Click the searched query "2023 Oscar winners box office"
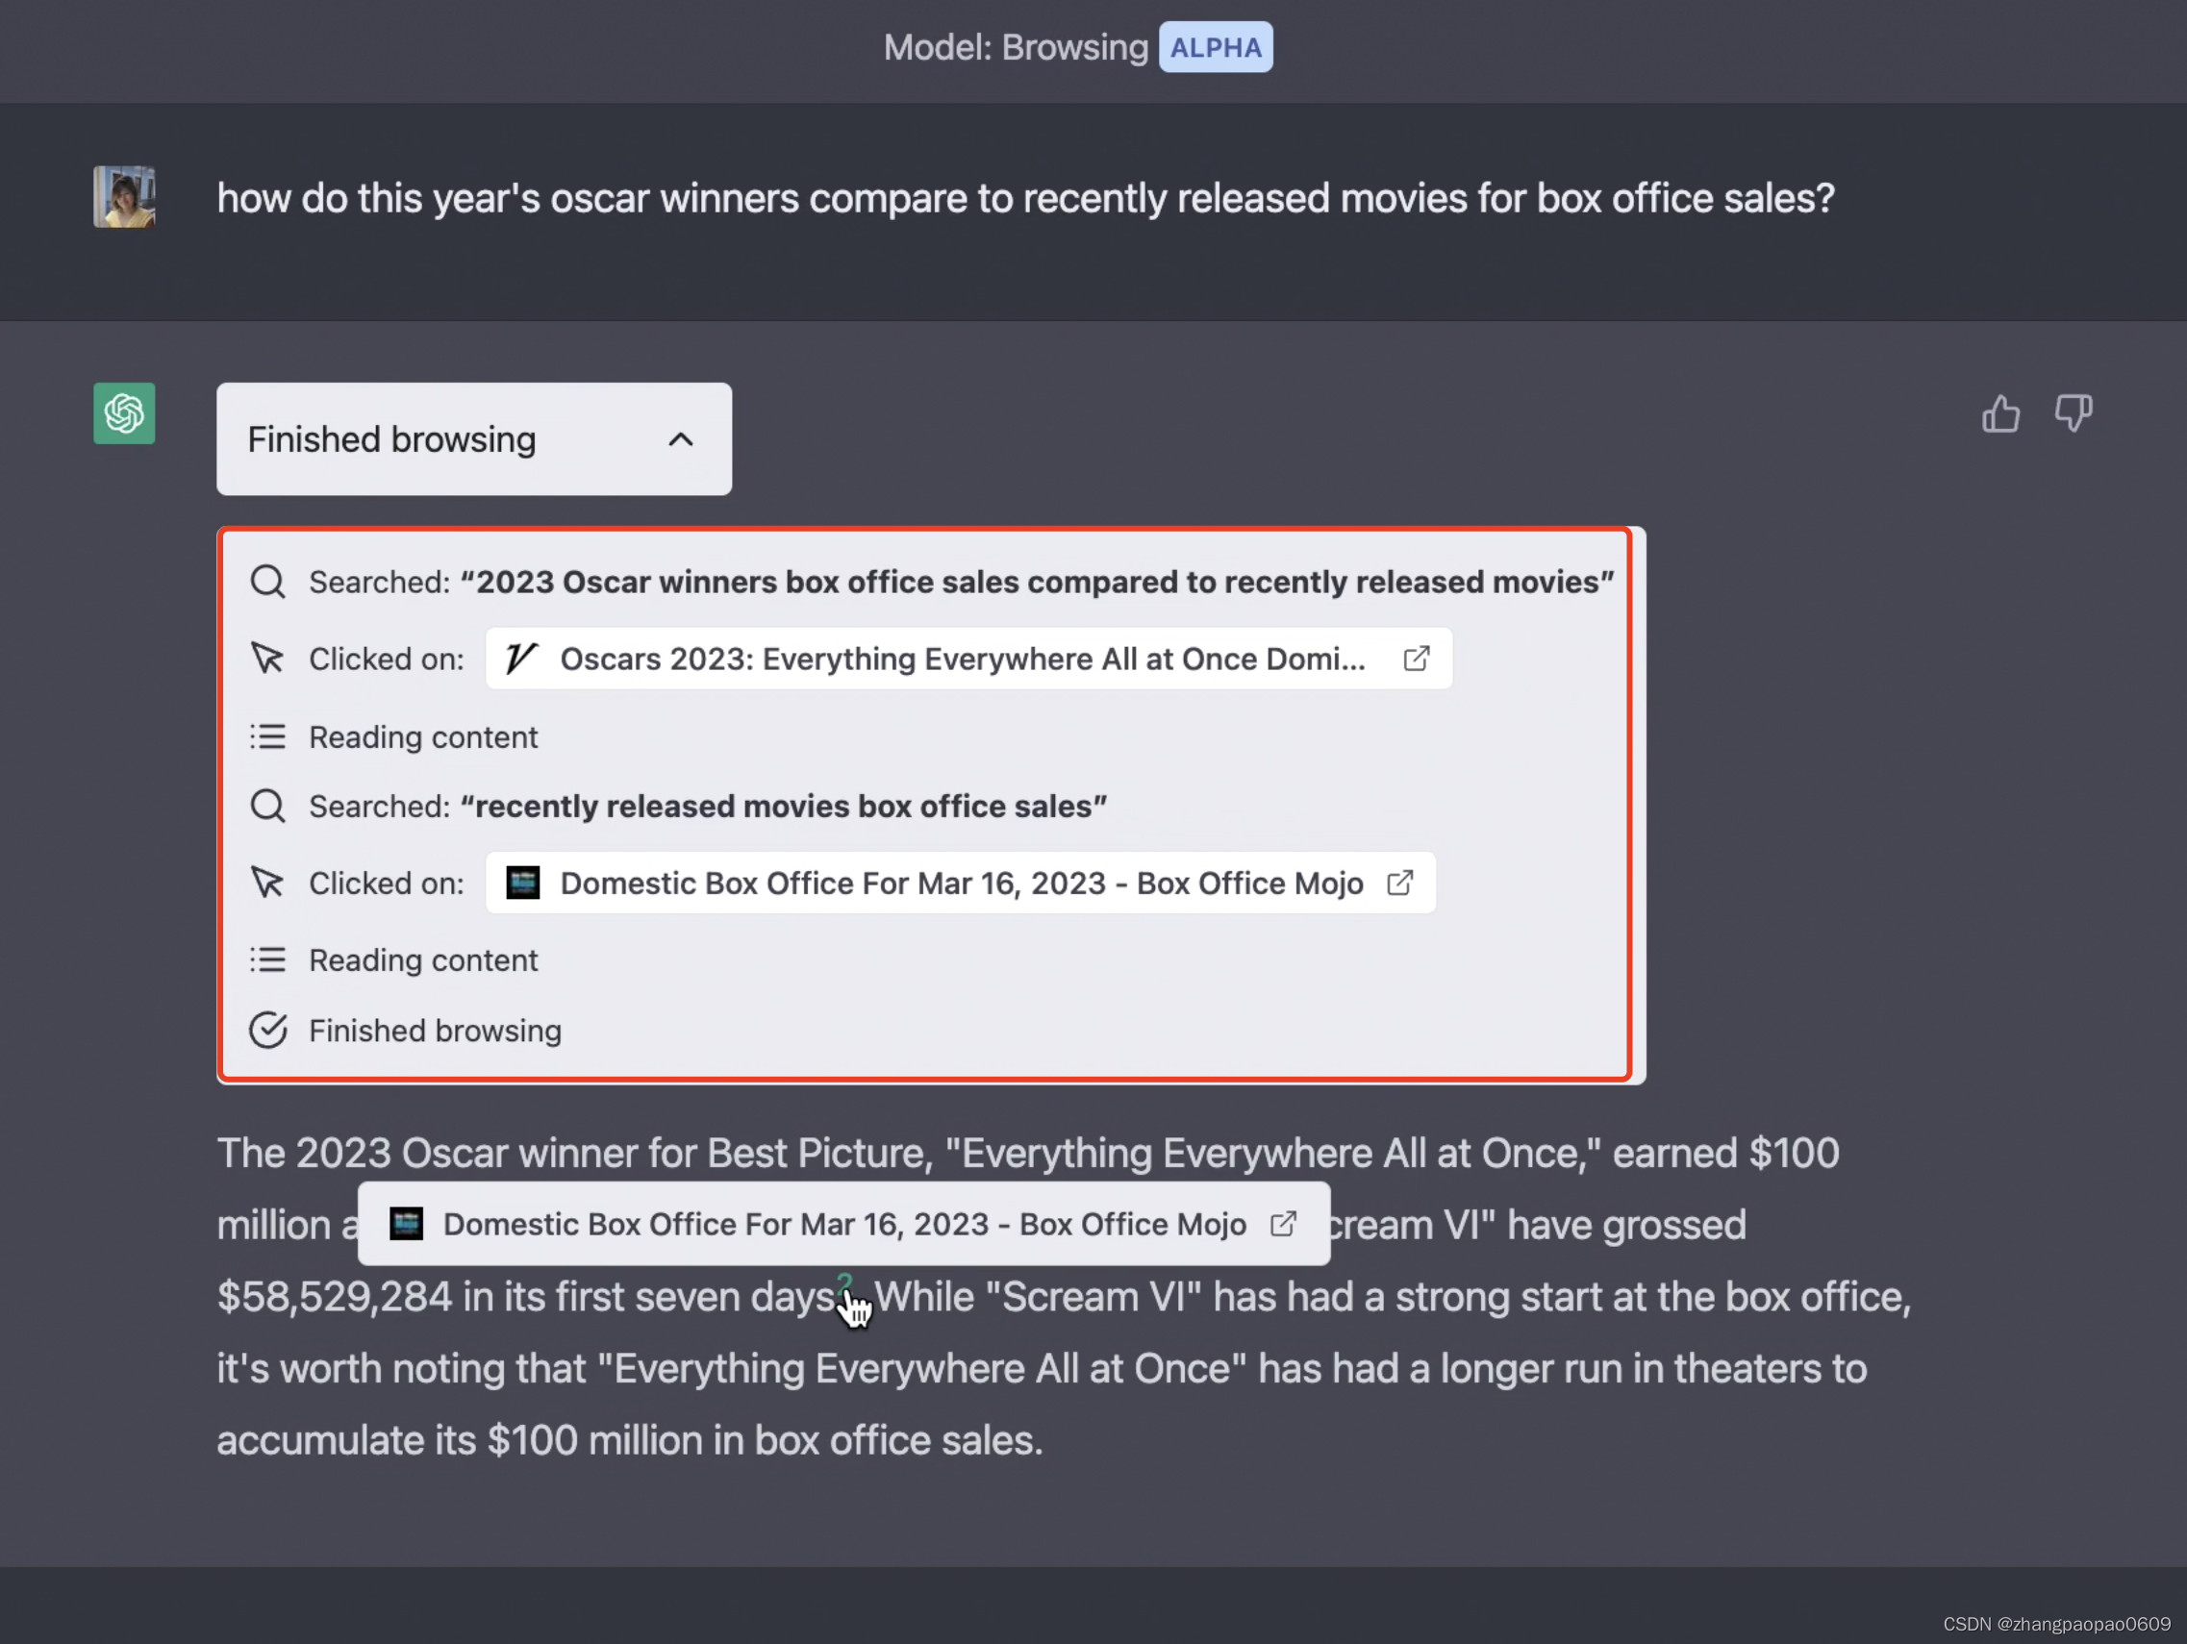2187x1644 pixels. (1037, 583)
